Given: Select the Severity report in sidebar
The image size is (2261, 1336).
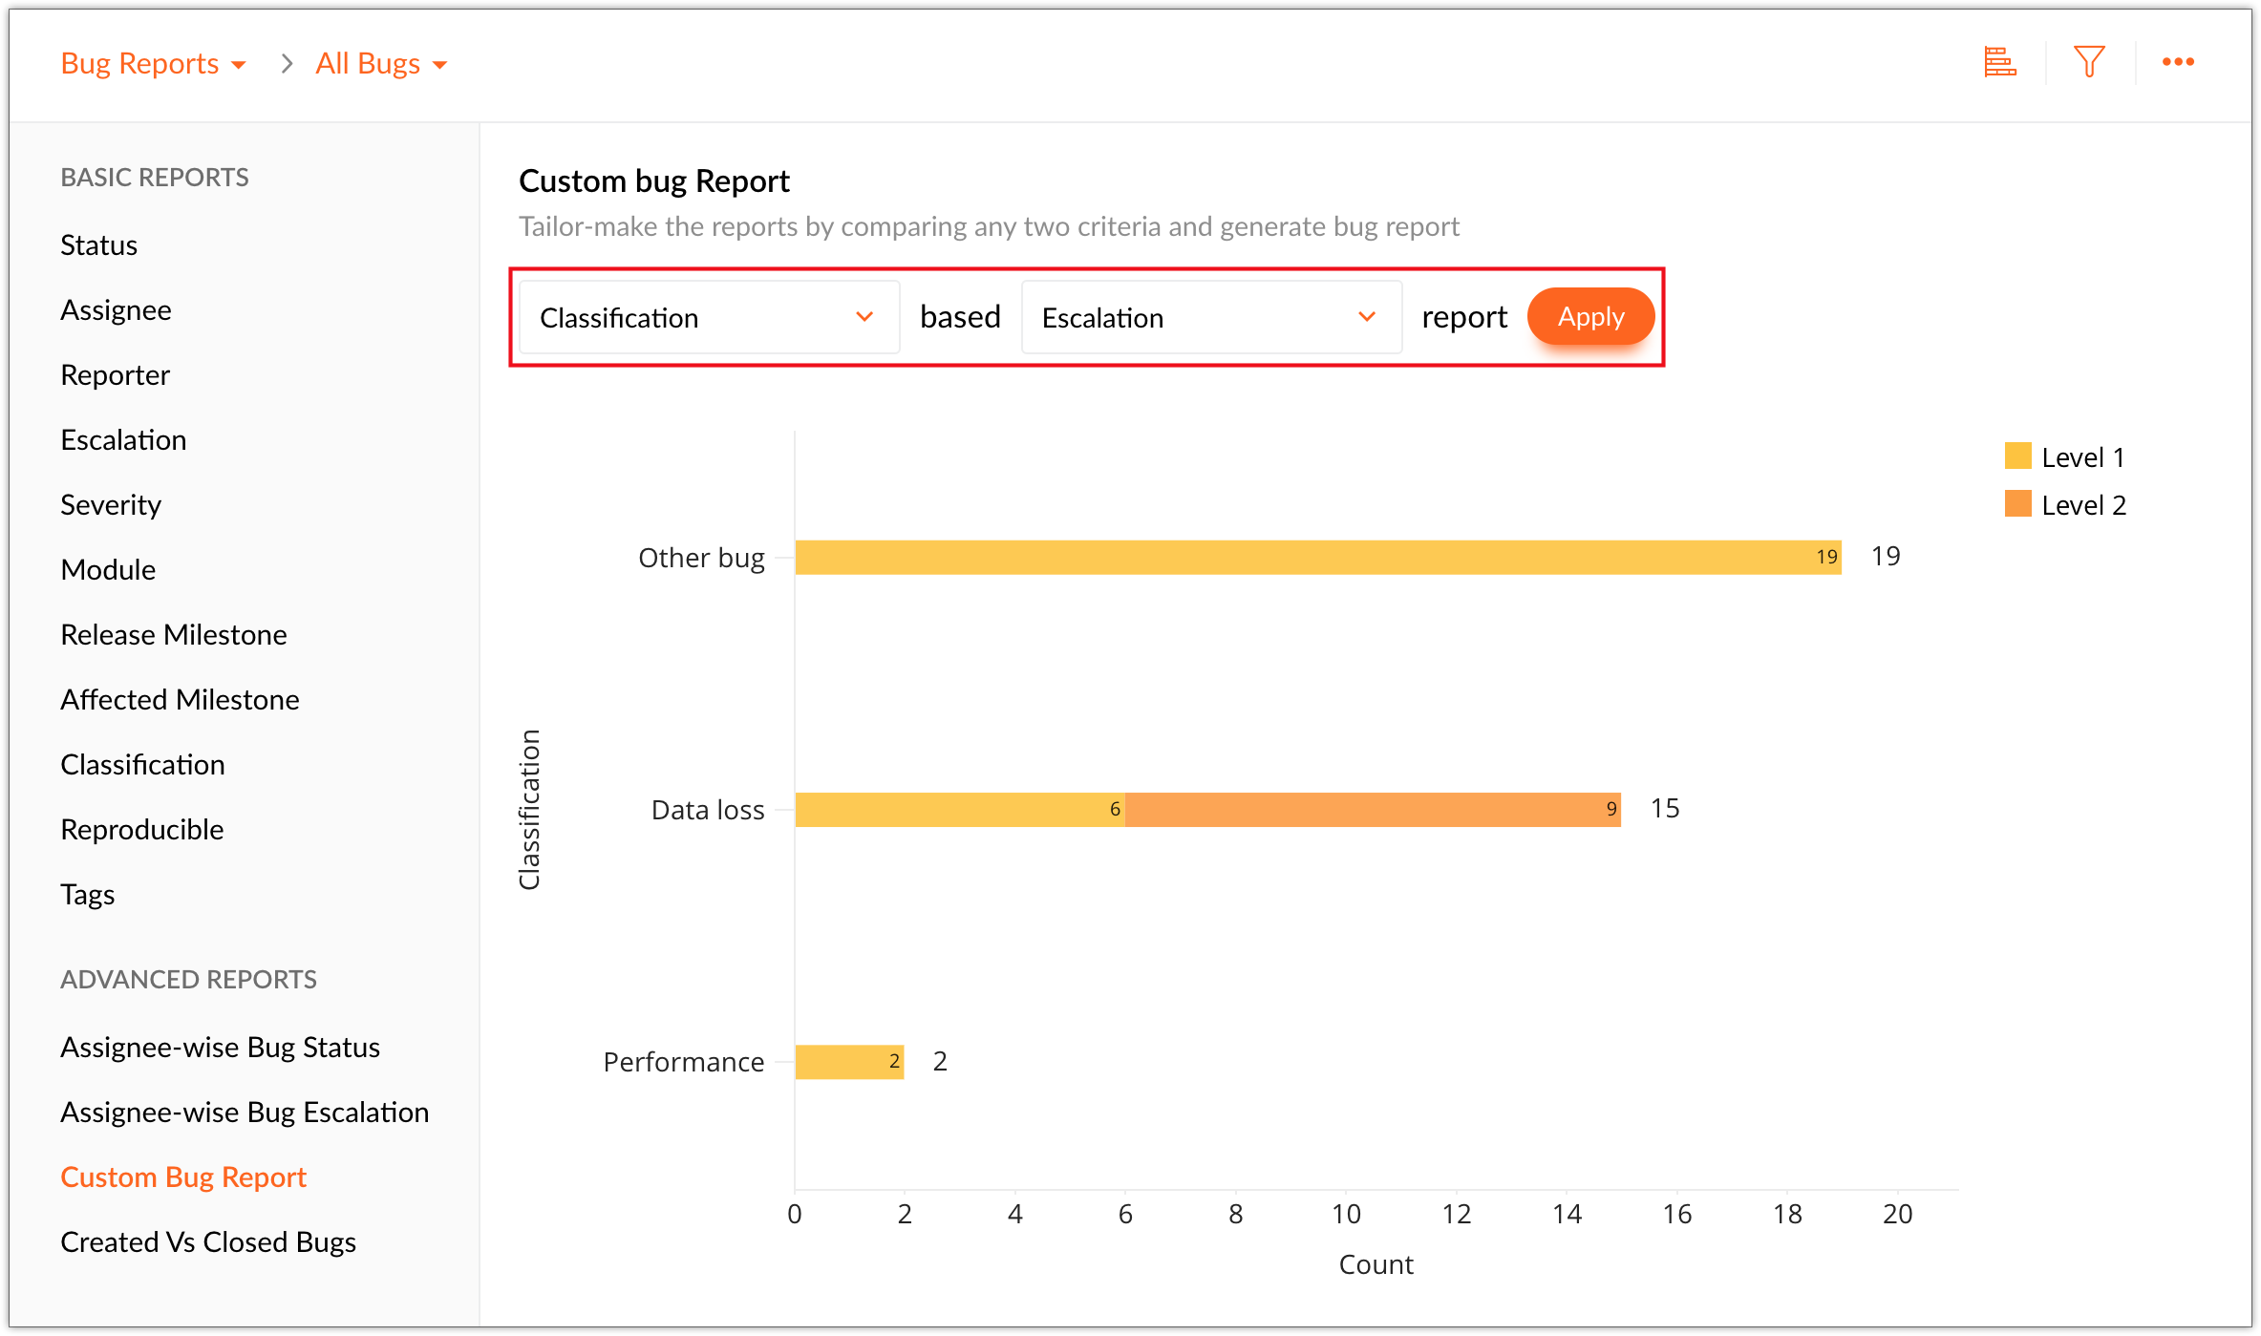Looking at the screenshot, I should [111, 505].
